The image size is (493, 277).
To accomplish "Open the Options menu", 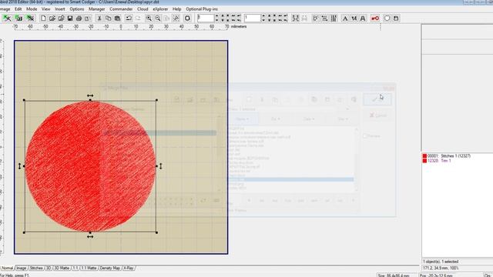I will click(77, 9).
